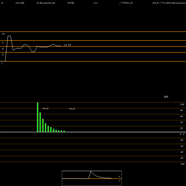
Task: Click the peak of the RSI line
Action: (9, 36)
